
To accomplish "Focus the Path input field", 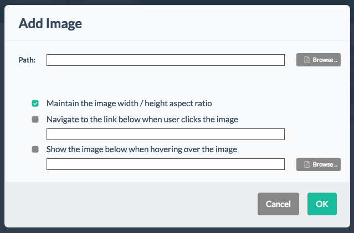I will pyautogui.click(x=166, y=60).
